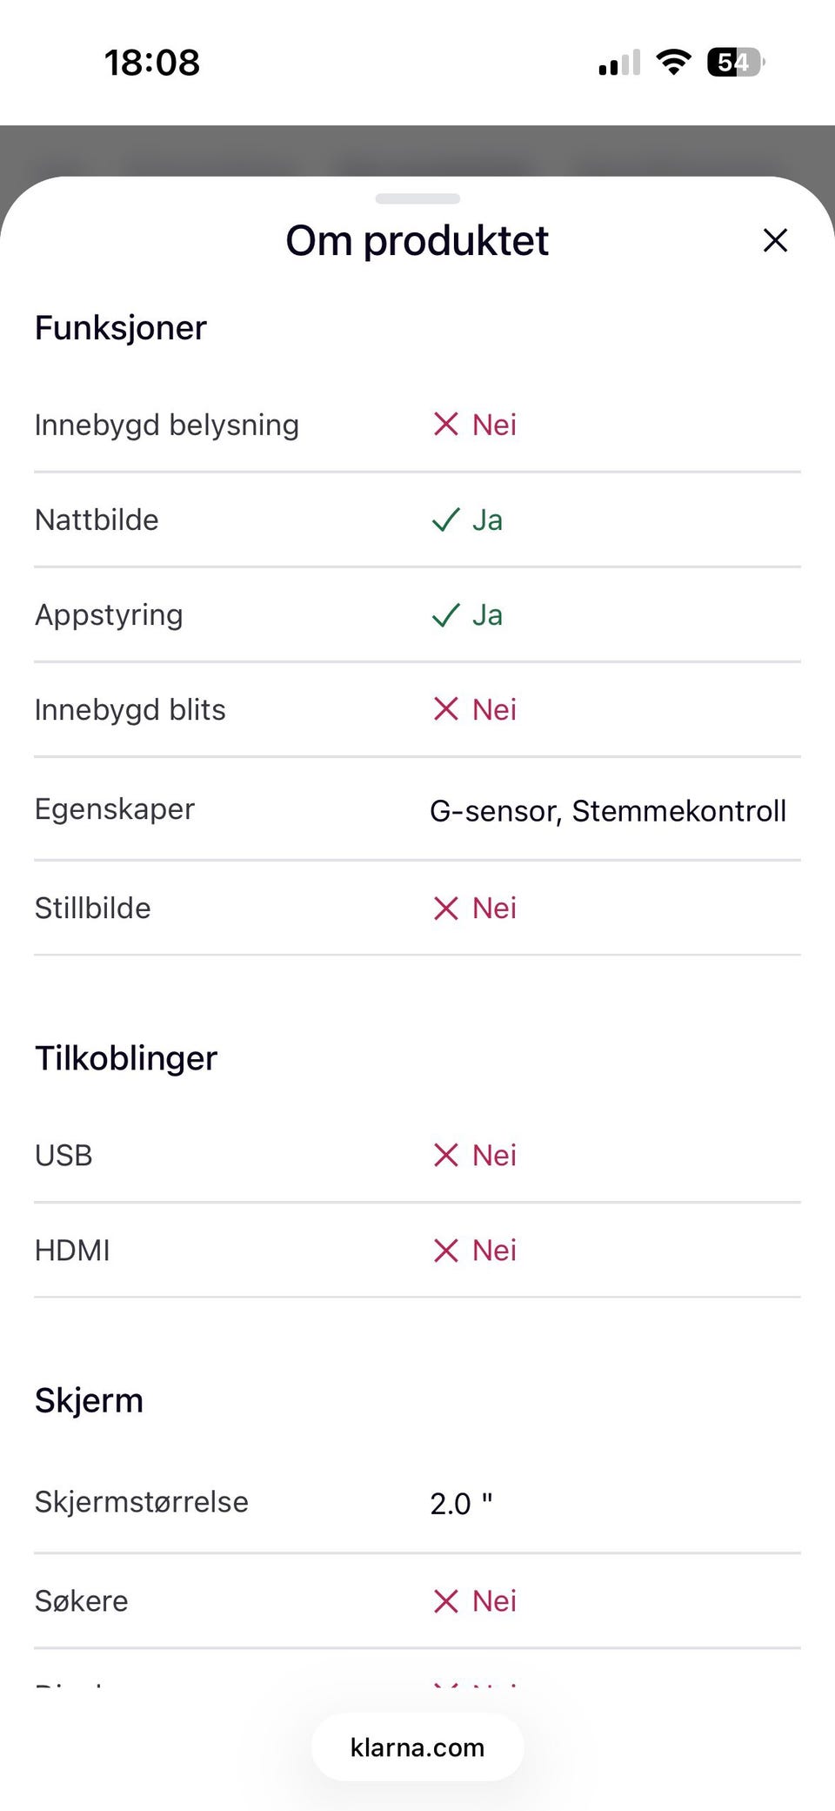Select the Tilkoblinger section heading
This screenshot has width=835, height=1811.
click(x=126, y=1058)
